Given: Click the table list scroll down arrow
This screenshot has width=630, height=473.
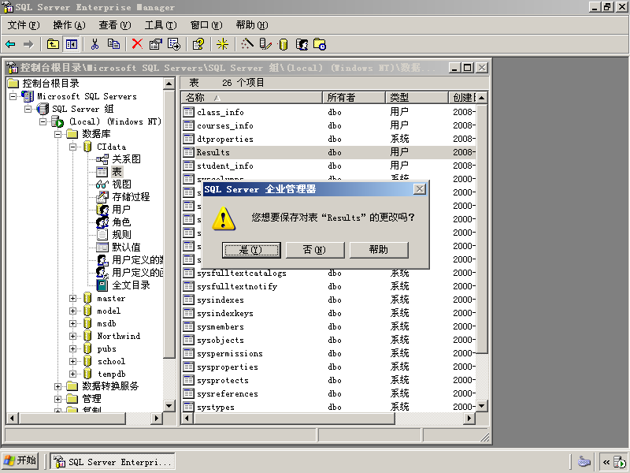Looking at the screenshot, I should [482, 406].
